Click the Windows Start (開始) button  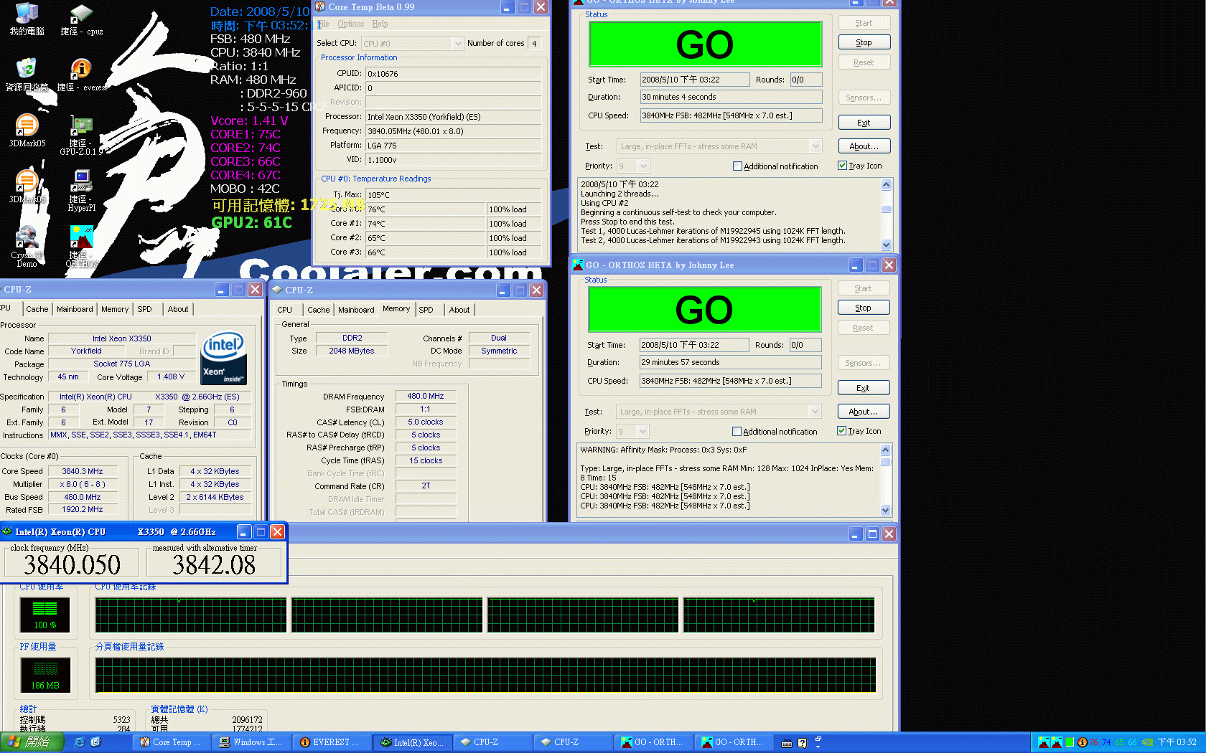click(32, 742)
